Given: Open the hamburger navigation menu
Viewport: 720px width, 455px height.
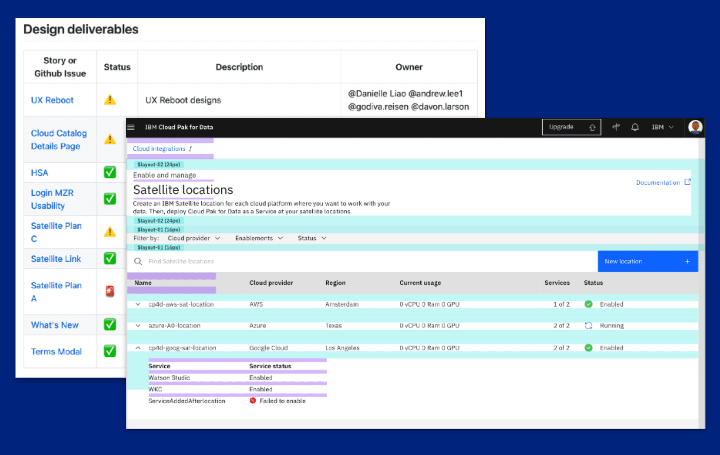Looking at the screenshot, I should tap(131, 127).
